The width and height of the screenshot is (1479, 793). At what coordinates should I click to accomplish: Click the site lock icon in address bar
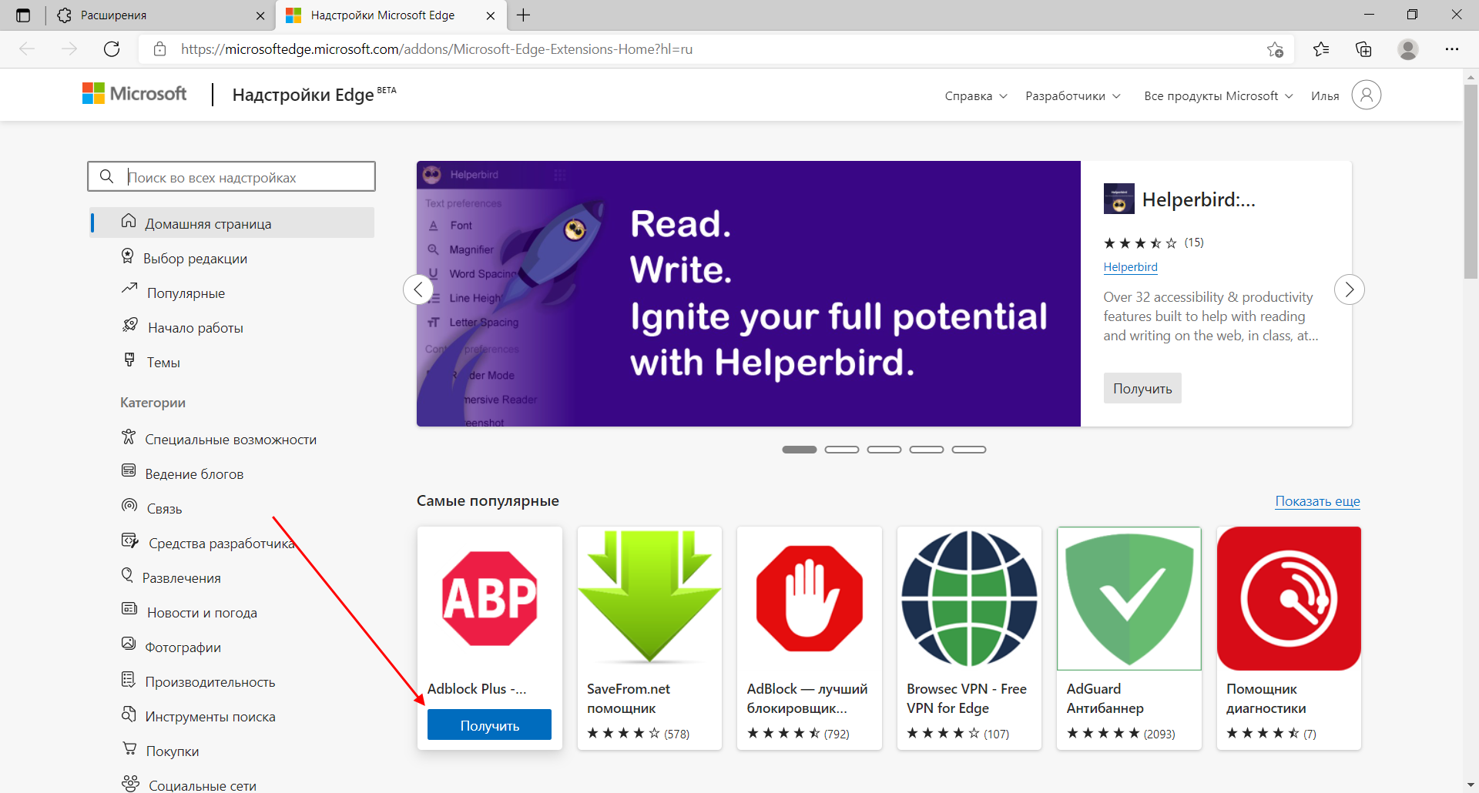coord(160,49)
